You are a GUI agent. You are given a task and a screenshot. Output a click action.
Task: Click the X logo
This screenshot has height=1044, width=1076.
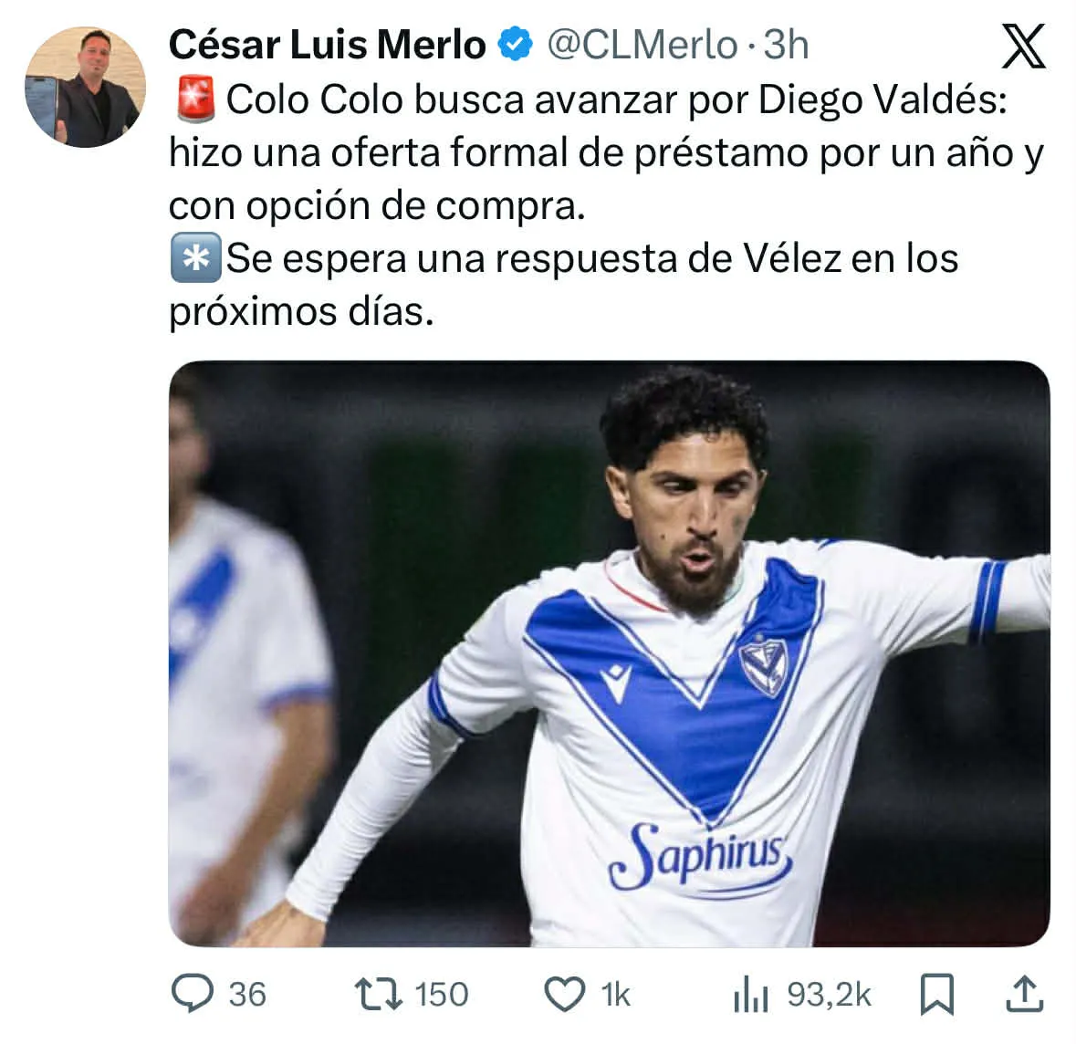tap(1023, 46)
